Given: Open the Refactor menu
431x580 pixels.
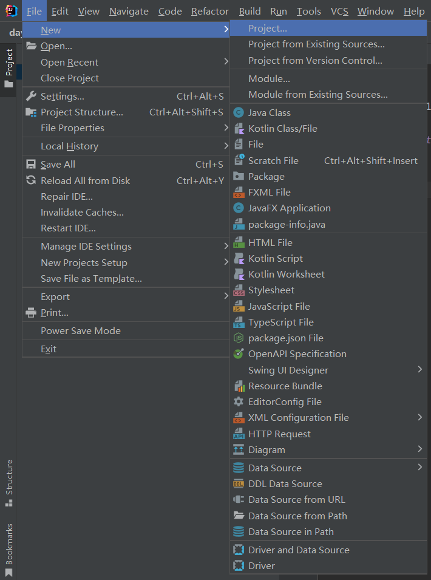Looking at the screenshot, I should click(210, 12).
